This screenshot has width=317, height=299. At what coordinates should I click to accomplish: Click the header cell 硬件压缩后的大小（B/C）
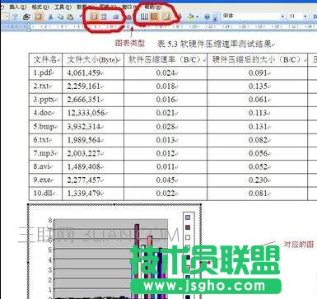[x=257, y=60]
